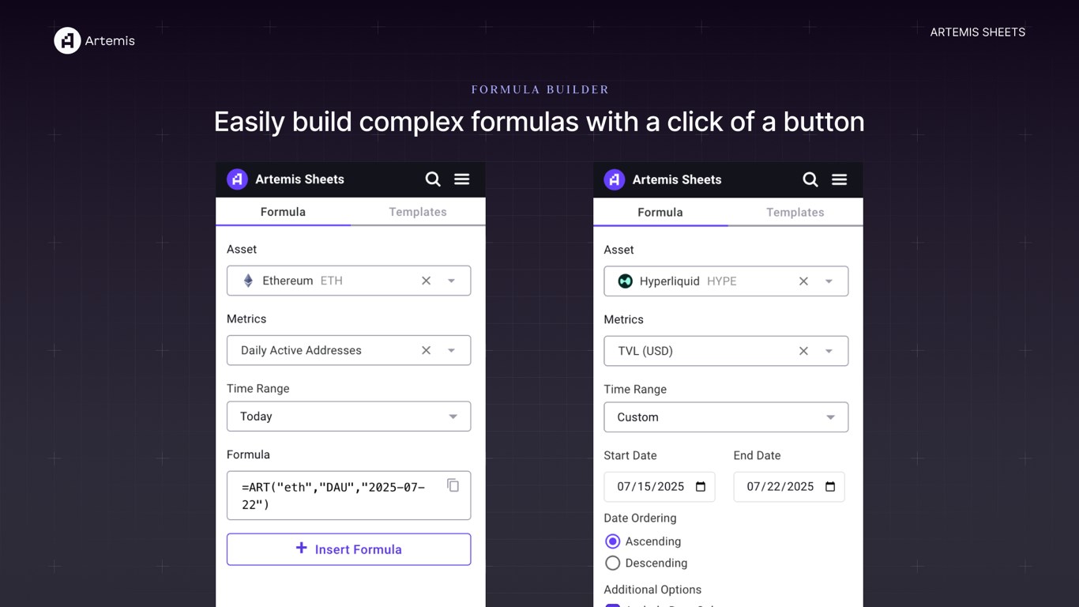Click the search icon in left Artemis Sheets panel
Image resolution: width=1079 pixels, height=607 pixels.
click(433, 179)
